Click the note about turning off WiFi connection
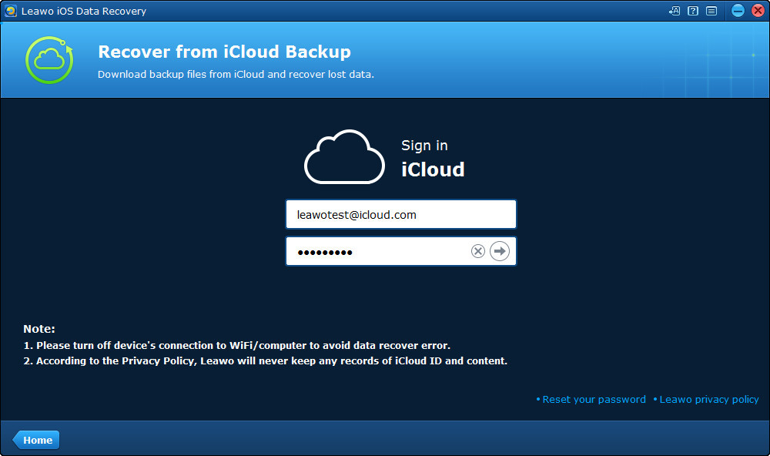The width and height of the screenshot is (770, 456). (x=243, y=345)
